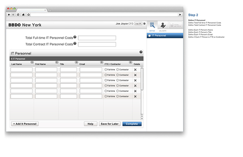This screenshot has height=157, width=243.
Task: Click Add It Personnel button
Action: tap(25, 124)
